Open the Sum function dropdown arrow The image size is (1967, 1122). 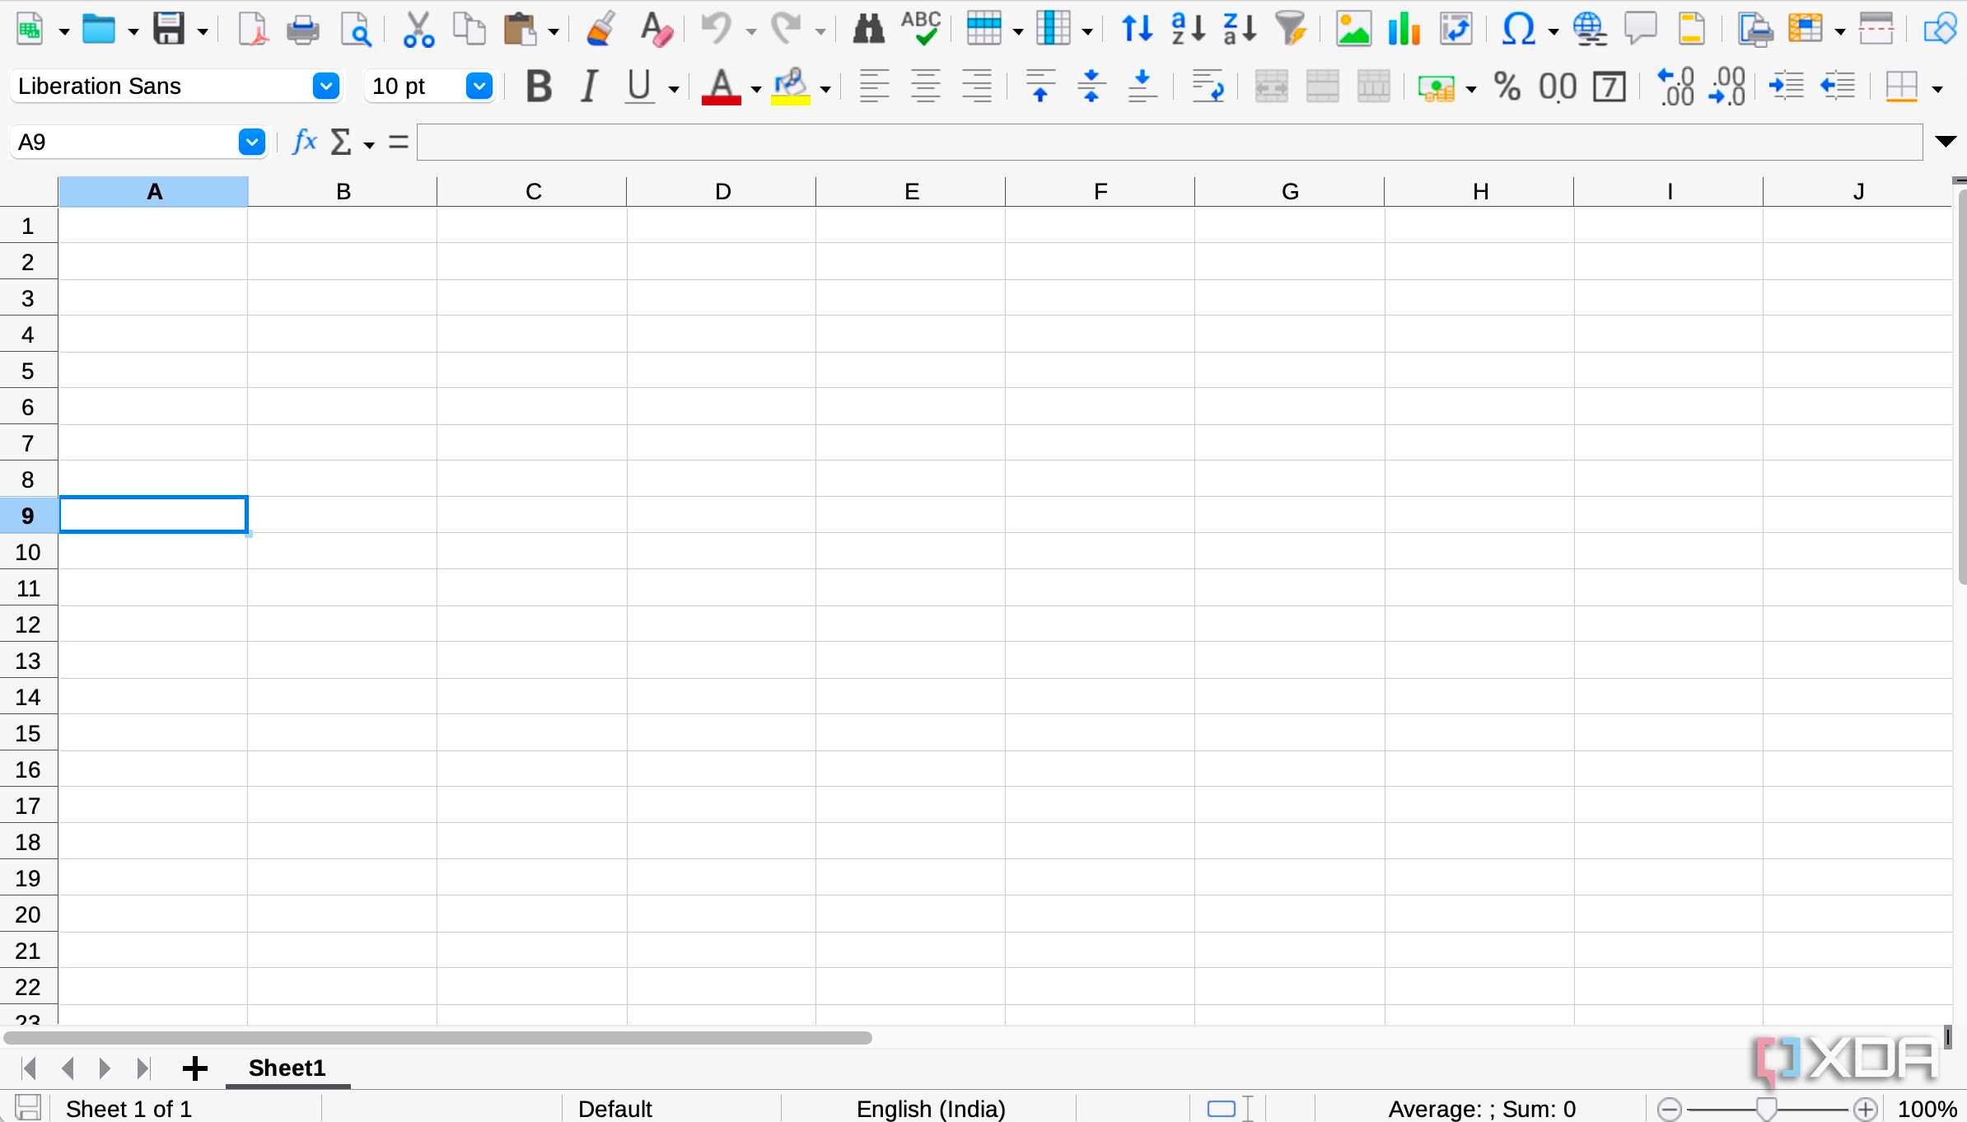click(x=369, y=145)
